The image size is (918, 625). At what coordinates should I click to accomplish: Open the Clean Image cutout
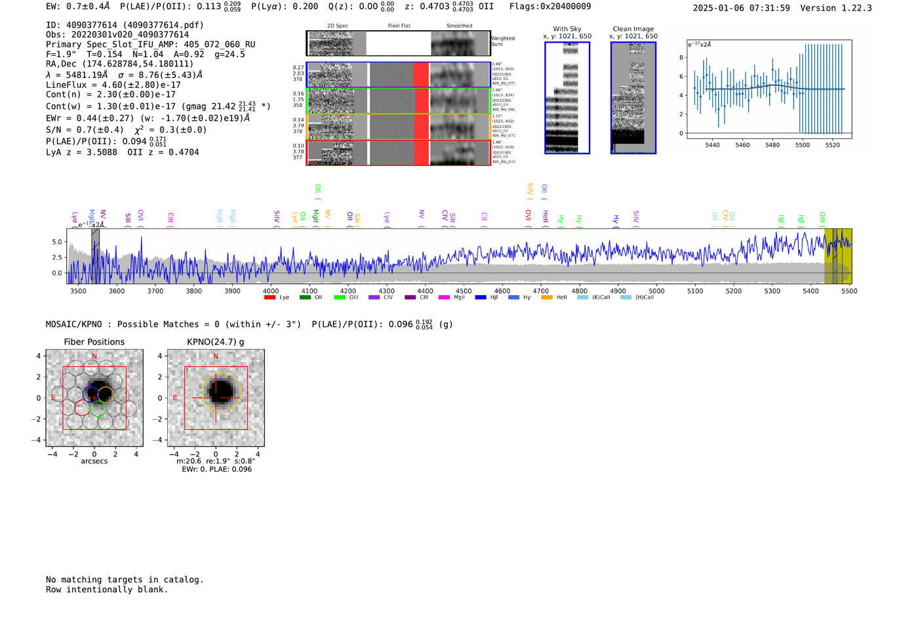click(x=633, y=98)
